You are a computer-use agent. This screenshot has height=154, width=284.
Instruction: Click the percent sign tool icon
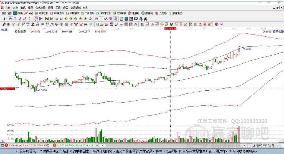point(152,24)
